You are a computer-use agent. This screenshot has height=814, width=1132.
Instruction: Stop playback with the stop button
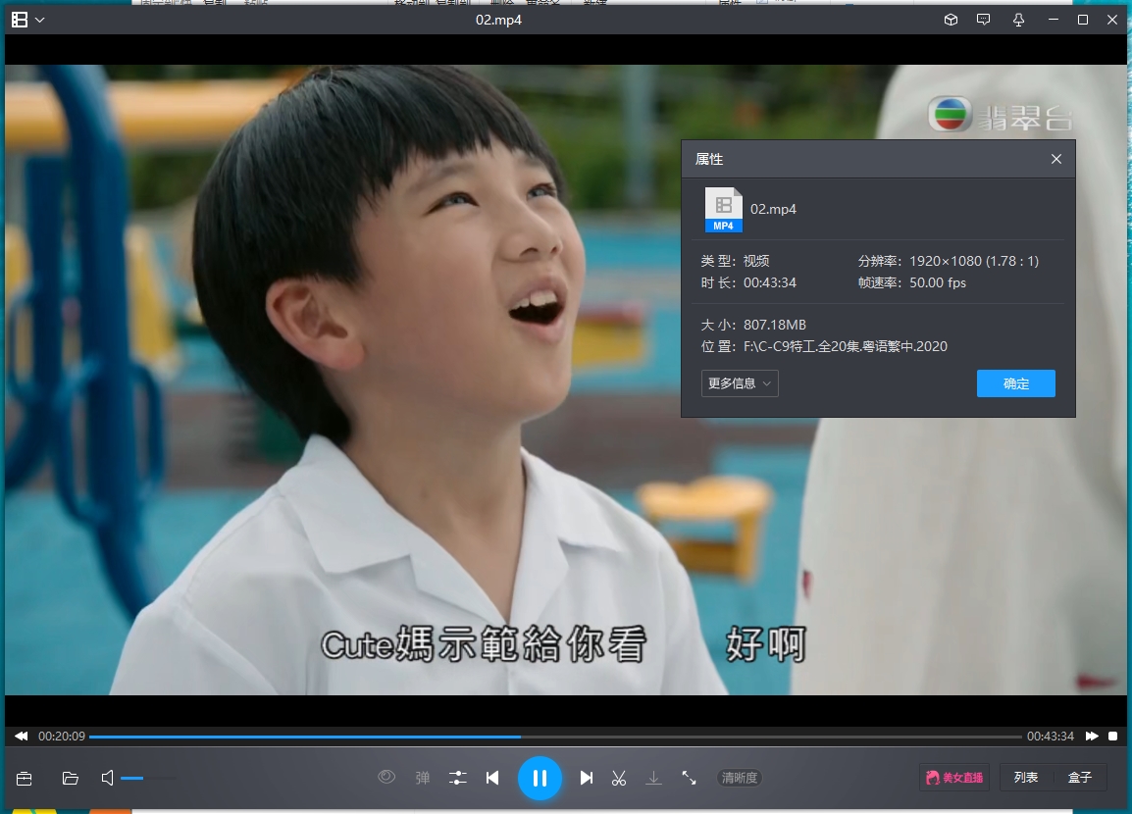[x=1112, y=737]
